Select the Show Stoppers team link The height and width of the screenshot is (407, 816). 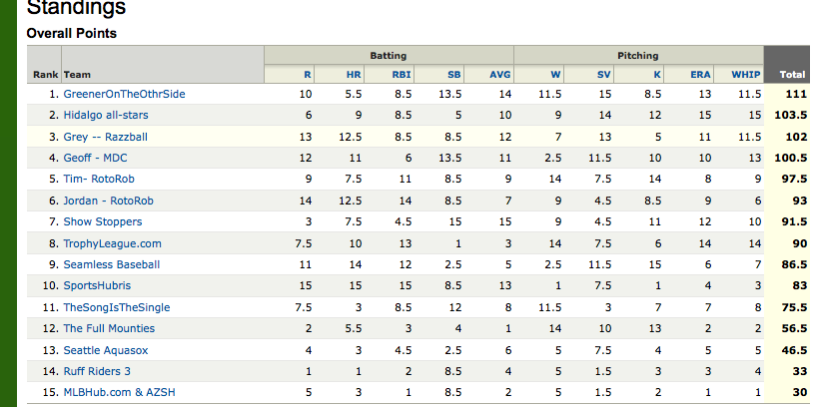(x=103, y=221)
